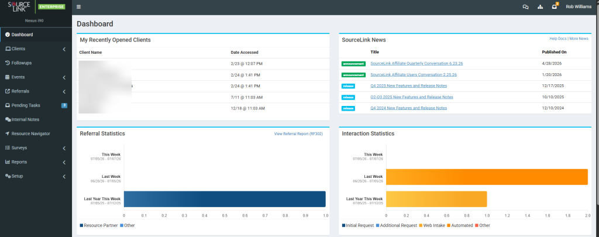
Task: Click the Resource Navigator arrow icon
Action: click(8, 134)
